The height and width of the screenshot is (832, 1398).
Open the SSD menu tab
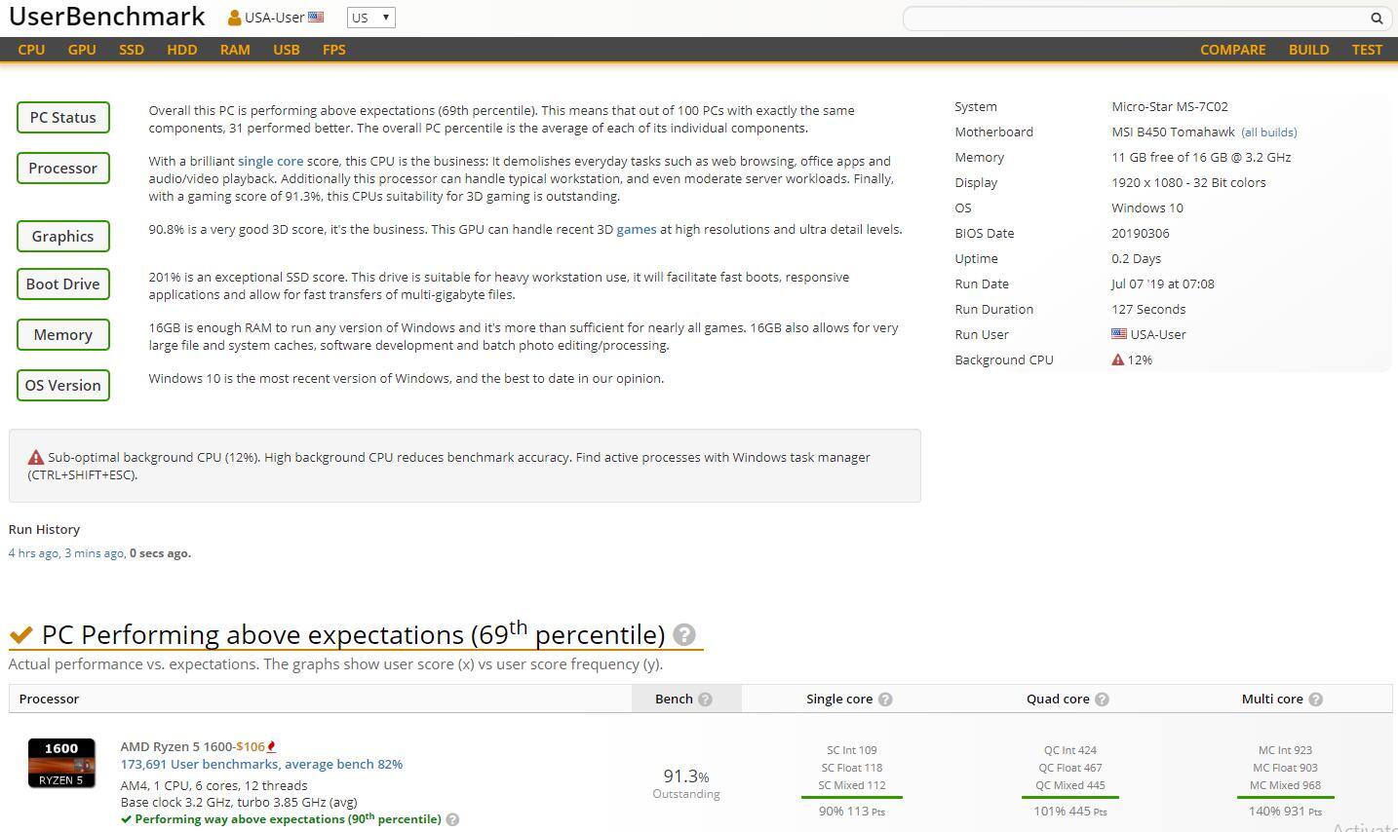point(132,50)
